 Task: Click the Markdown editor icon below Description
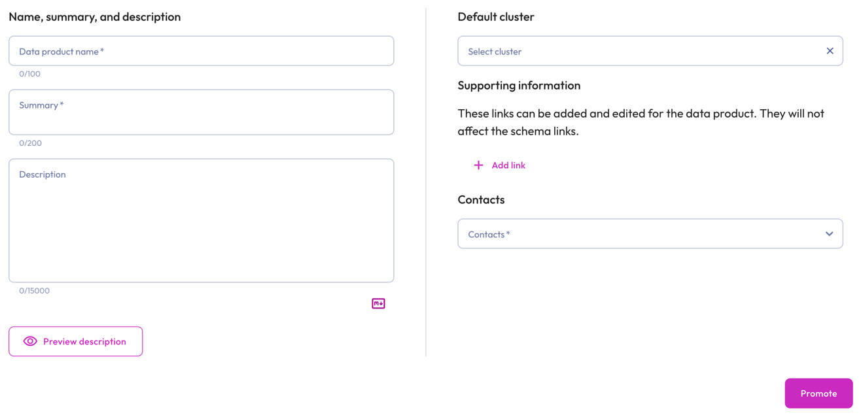(378, 303)
